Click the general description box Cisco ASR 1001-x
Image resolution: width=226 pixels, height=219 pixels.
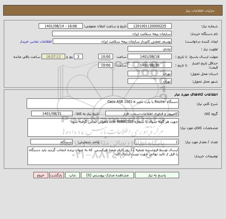[x=103, y=103]
